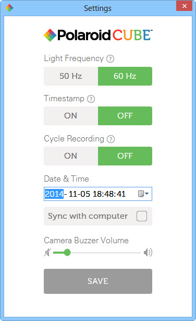Viewport: 196px width, 321px height.
Task: Enable Cycle Recording ON
Action: pos(71,156)
